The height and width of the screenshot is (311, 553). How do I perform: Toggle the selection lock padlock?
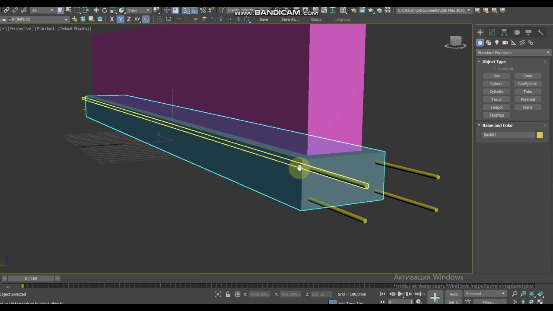point(228,294)
